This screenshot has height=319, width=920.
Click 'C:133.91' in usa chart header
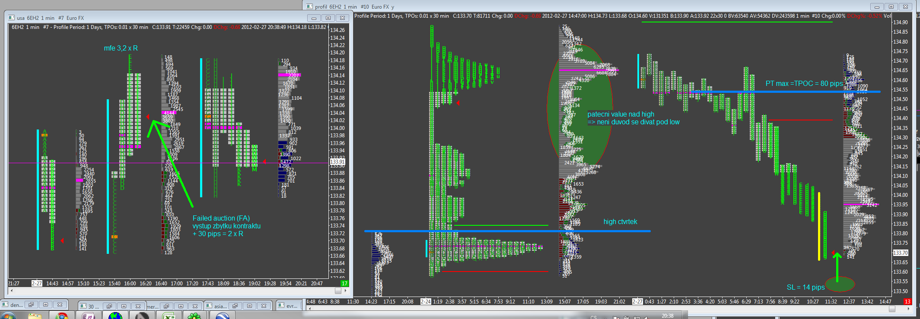pos(162,27)
